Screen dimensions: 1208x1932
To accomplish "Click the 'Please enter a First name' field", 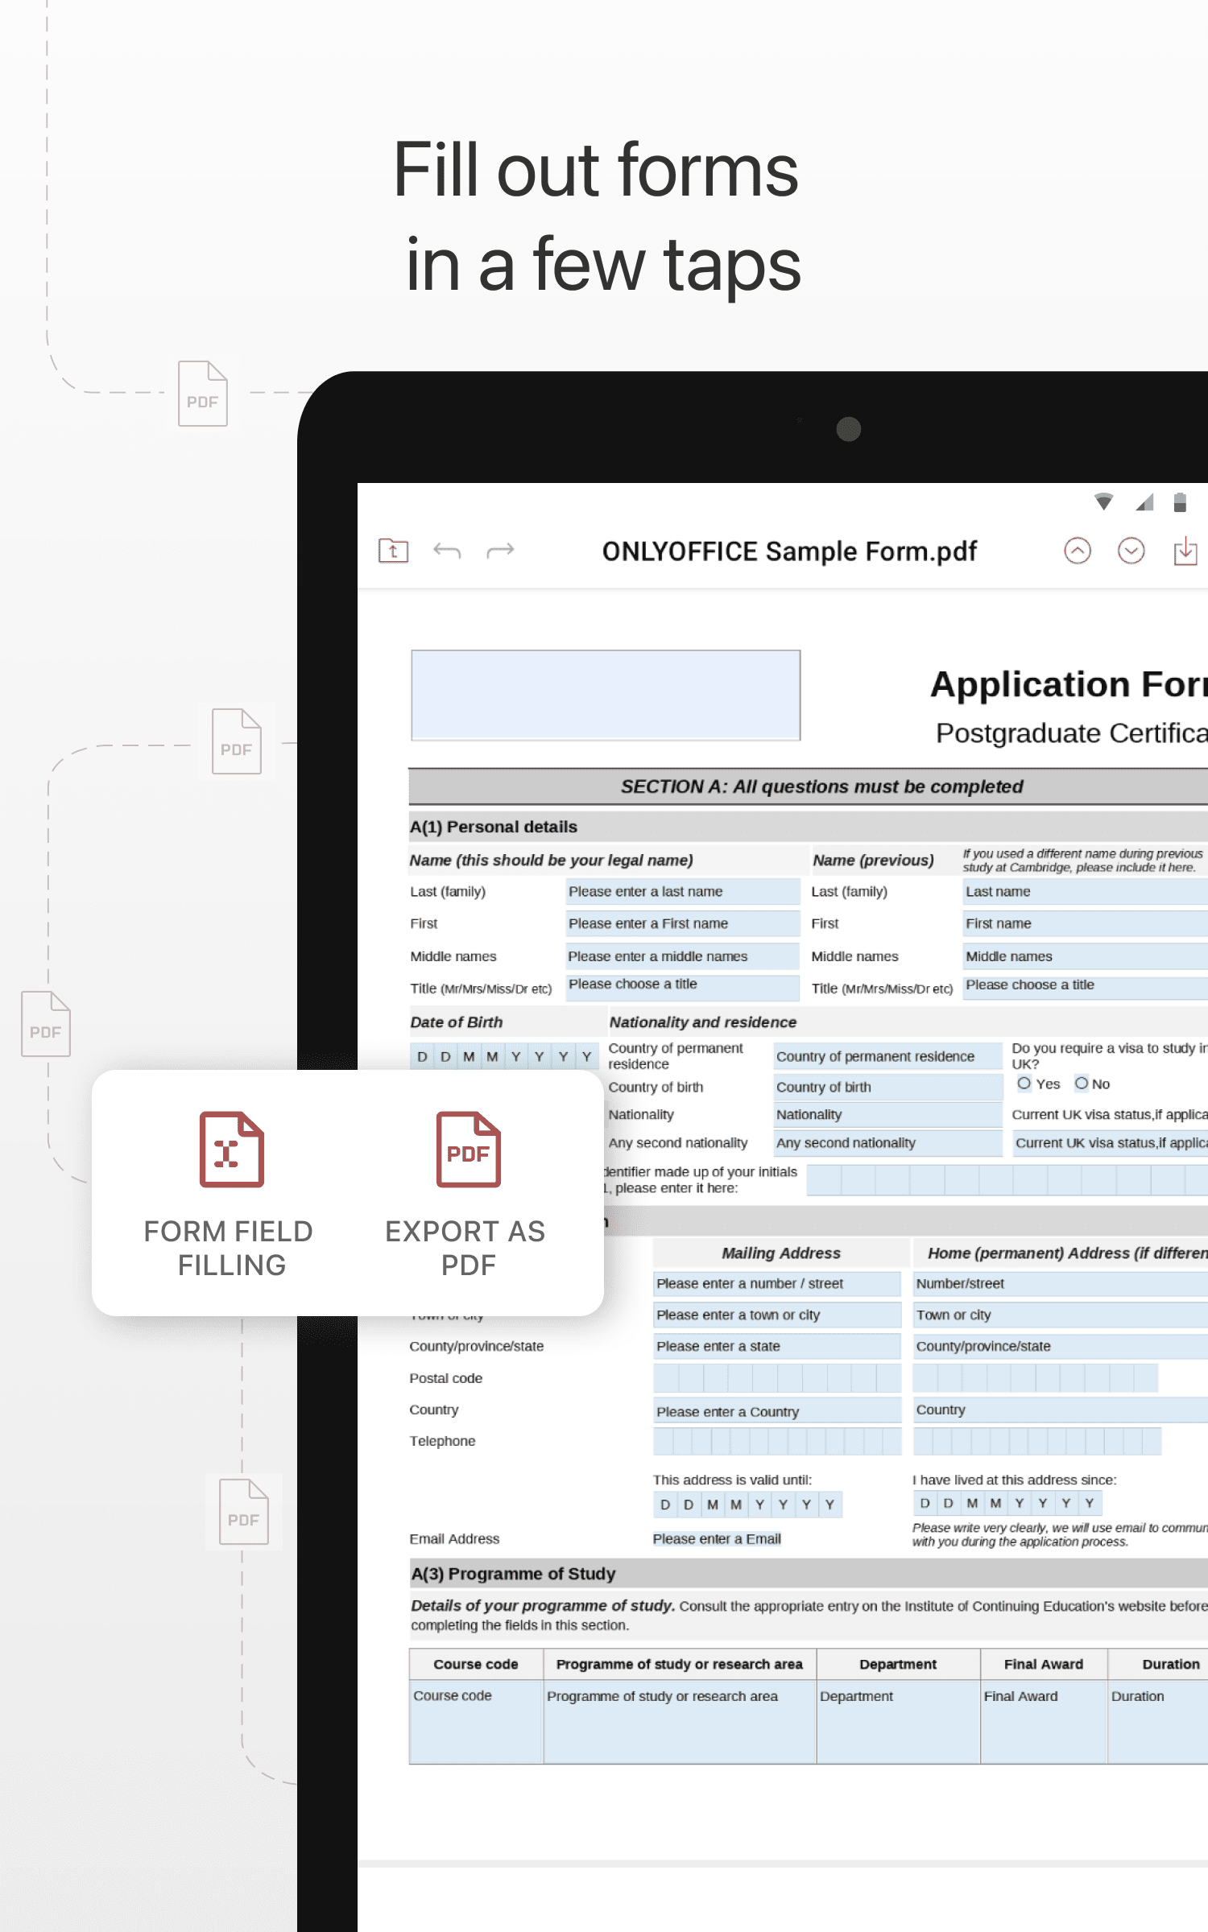I will pos(681,924).
